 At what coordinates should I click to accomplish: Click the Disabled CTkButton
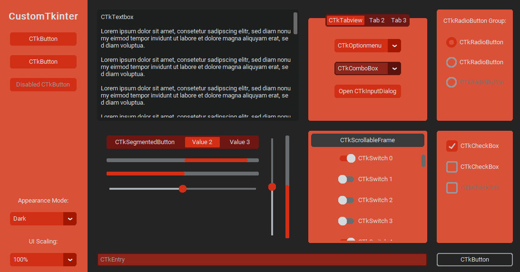tap(43, 85)
